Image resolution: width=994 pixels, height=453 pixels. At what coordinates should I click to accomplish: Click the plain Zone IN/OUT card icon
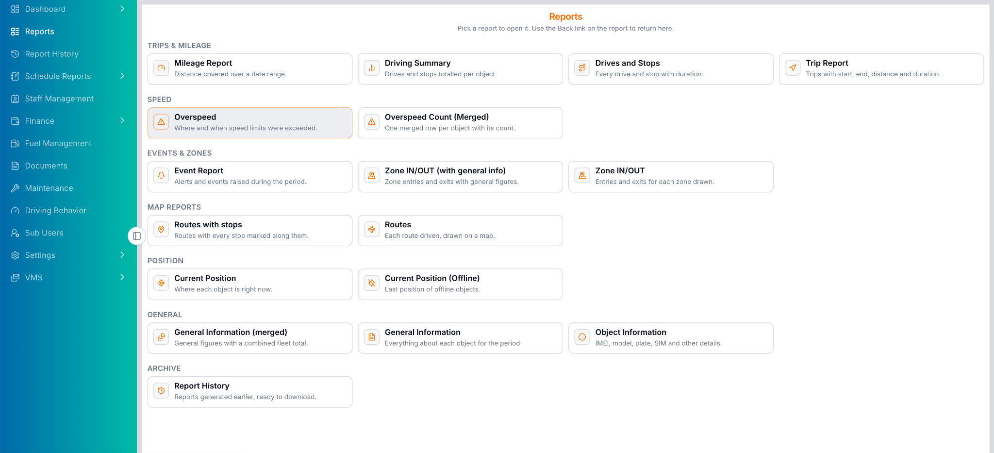pyautogui.click(x=582, y=176)
